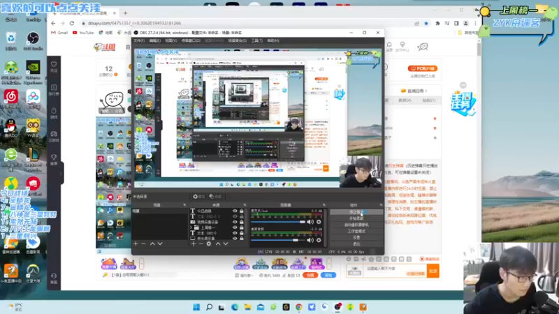Click the trophy icon in Douyu sidebar
Viewport: 559px width, 314px height.
(54, 159)
